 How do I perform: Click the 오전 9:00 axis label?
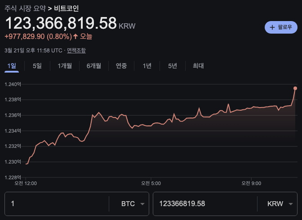251,183
